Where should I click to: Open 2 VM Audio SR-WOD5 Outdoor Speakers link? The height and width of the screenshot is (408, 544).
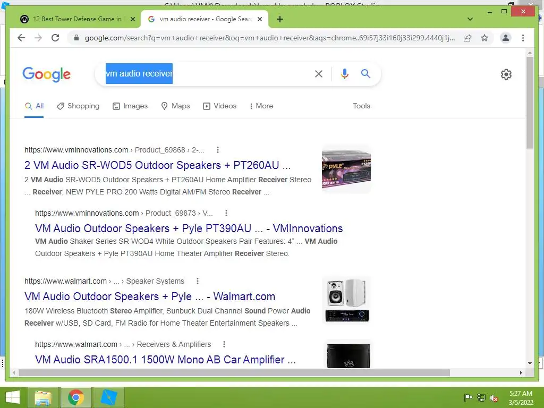pyautogui.click(x=157, y=165)
